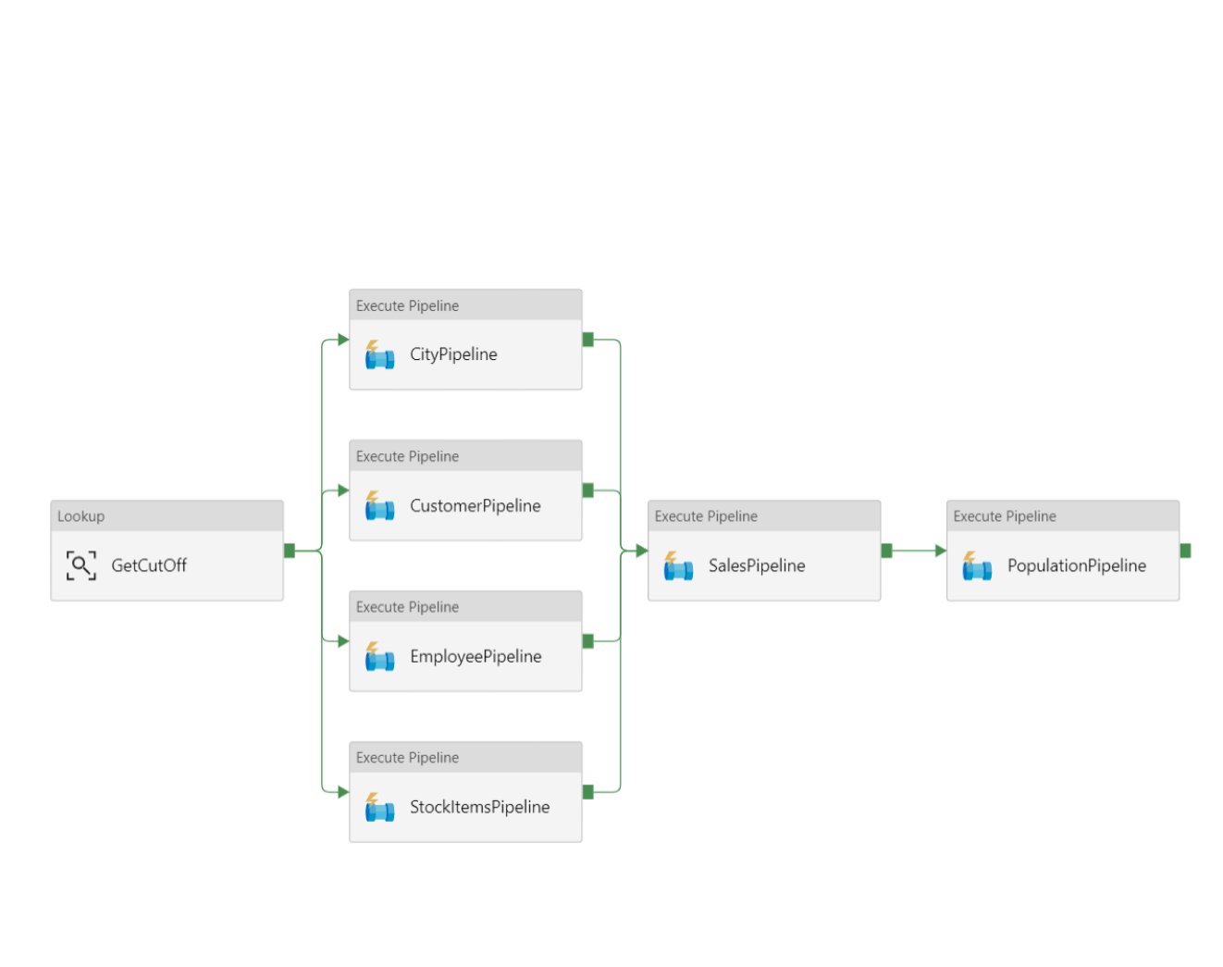Click the Execute Pipeline header above SalesPipeline

point(764,516)
